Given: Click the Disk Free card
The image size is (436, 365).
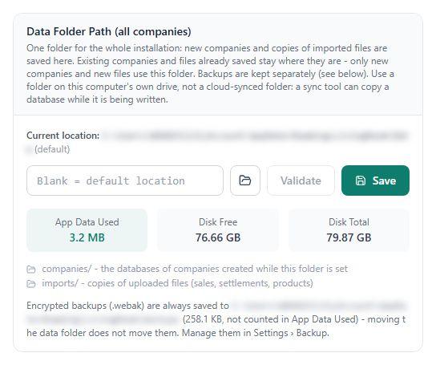Looking at the screenshot, I should 218,230.
